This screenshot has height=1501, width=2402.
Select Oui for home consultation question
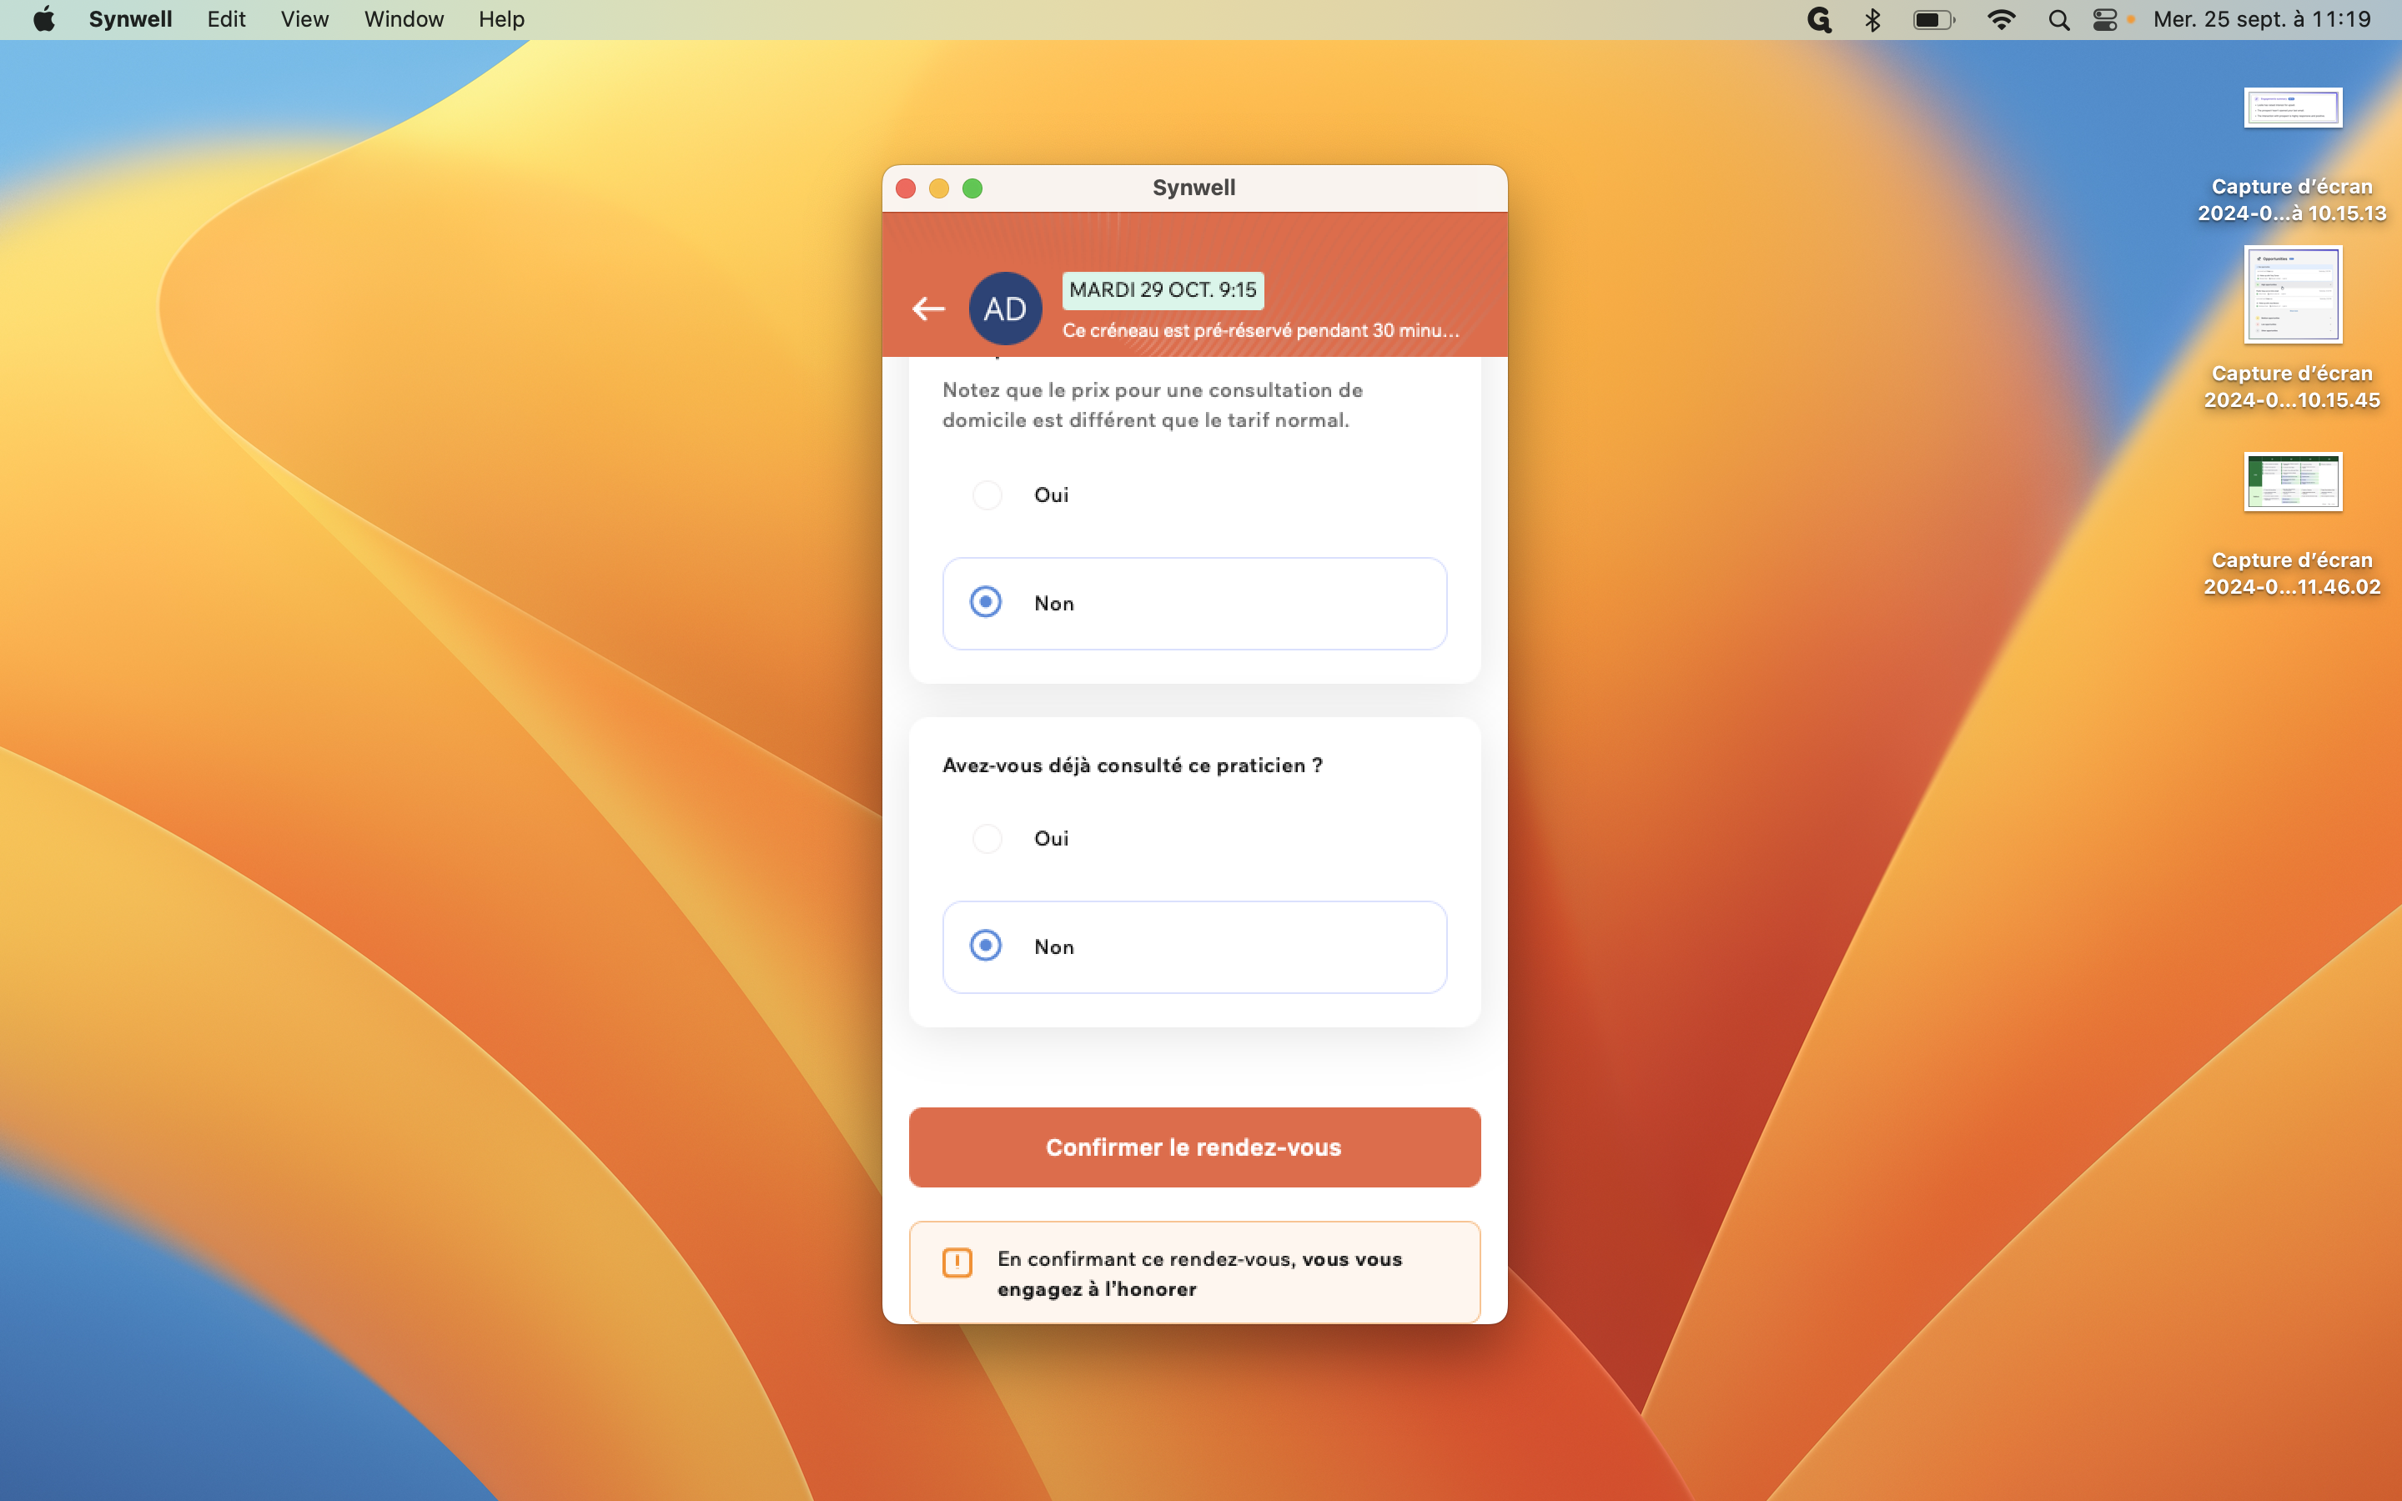click(1194, 494)
